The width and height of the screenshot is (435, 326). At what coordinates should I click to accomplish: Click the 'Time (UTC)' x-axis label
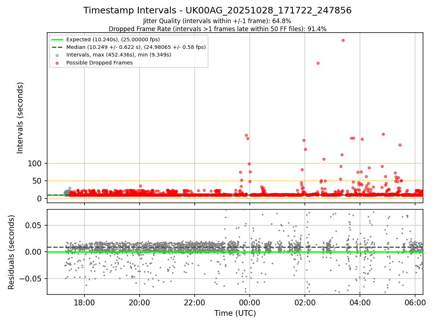tap(235, 313)
